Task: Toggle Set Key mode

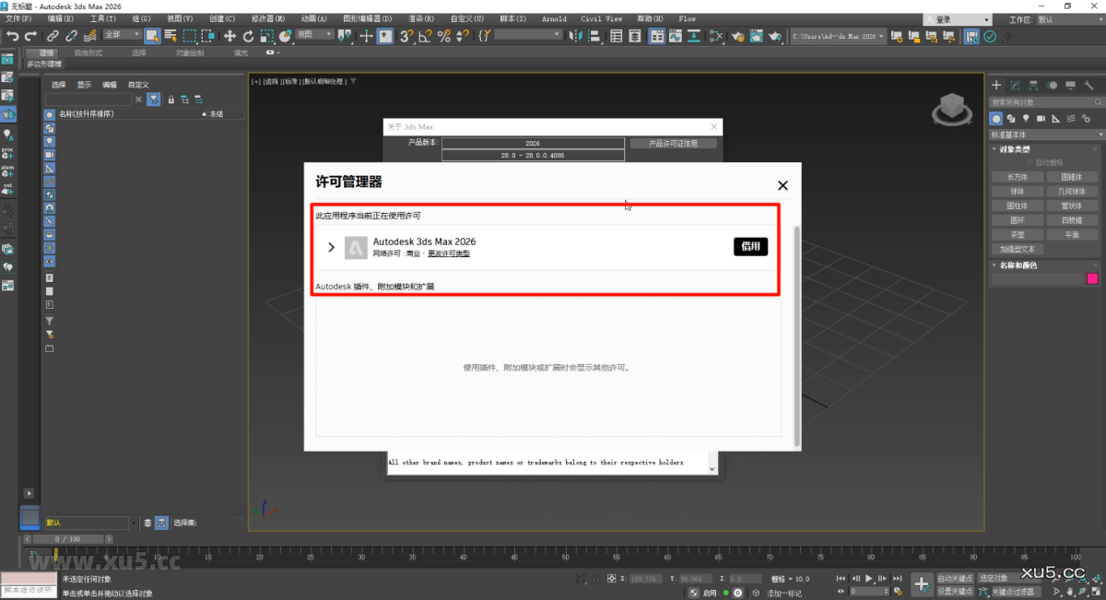Action: click(x=956, y=591)
